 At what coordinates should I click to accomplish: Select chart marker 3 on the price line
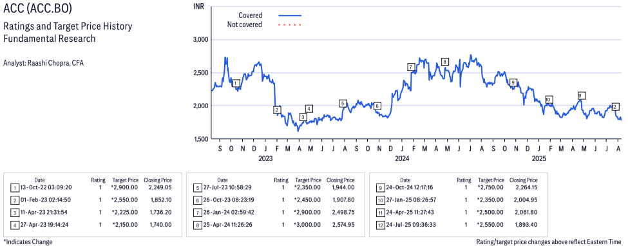(x=303, y=117)
